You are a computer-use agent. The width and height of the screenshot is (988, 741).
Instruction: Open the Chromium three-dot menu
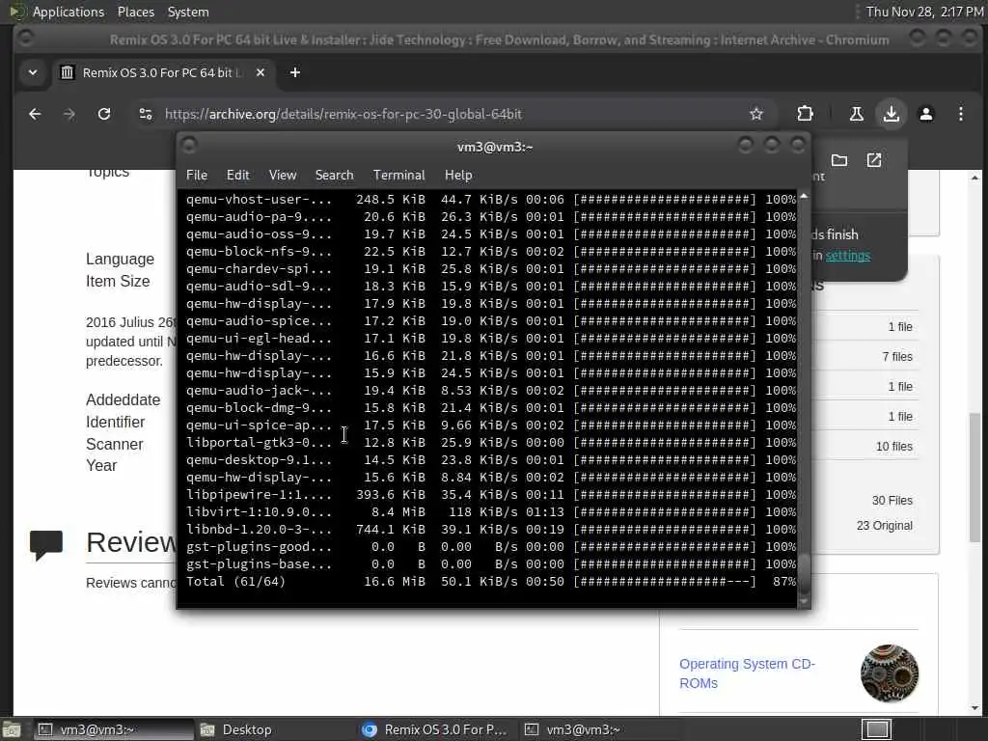pos(960,114)
